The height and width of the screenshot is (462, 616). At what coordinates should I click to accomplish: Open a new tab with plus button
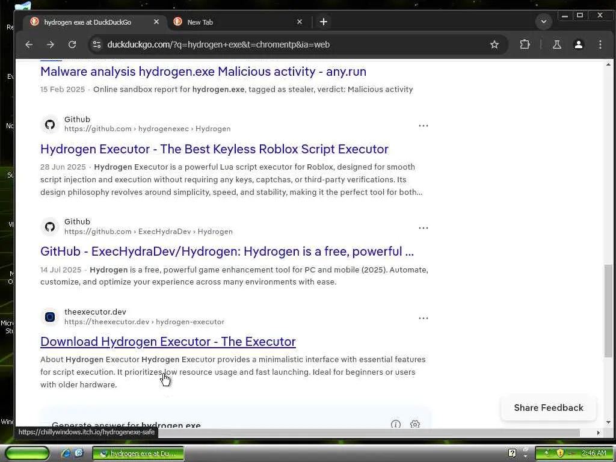(323, 22)
